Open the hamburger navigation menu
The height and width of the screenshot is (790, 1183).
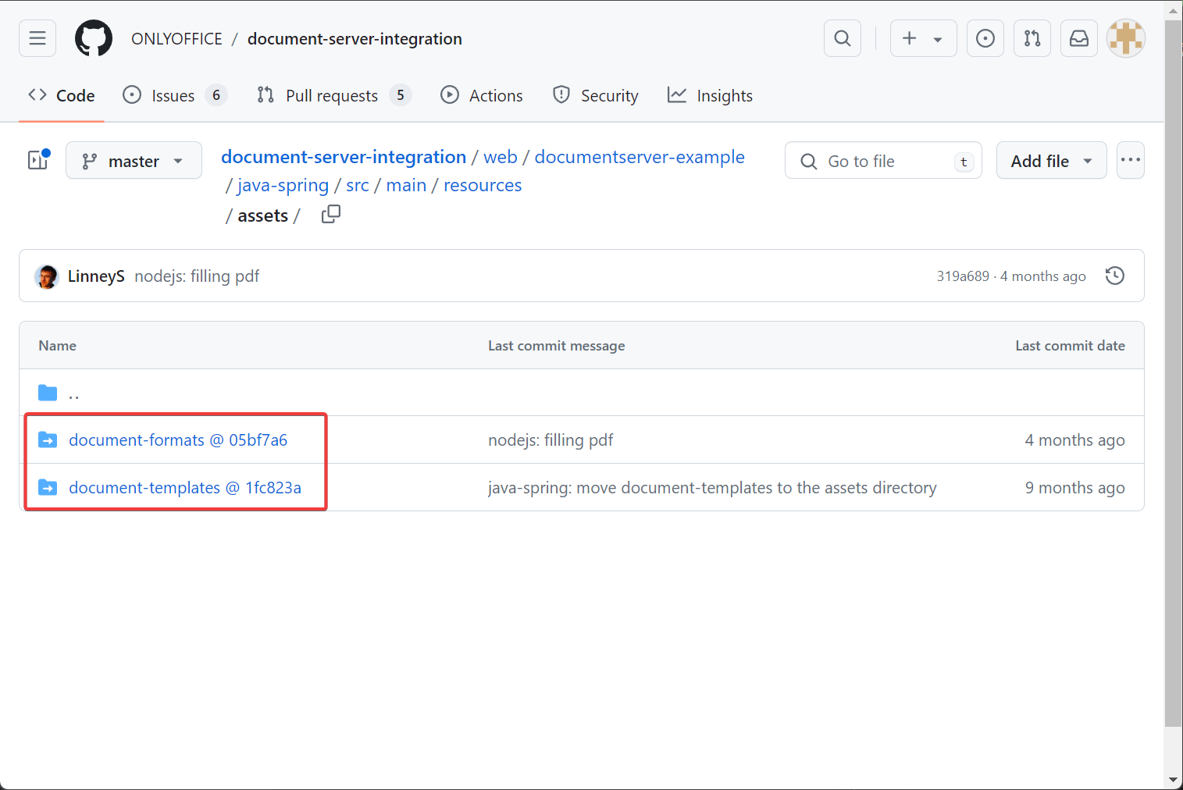point(37,38)
